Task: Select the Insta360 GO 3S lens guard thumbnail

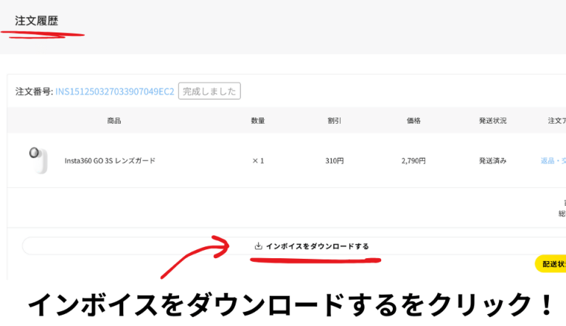Action: tap(35, 160)
